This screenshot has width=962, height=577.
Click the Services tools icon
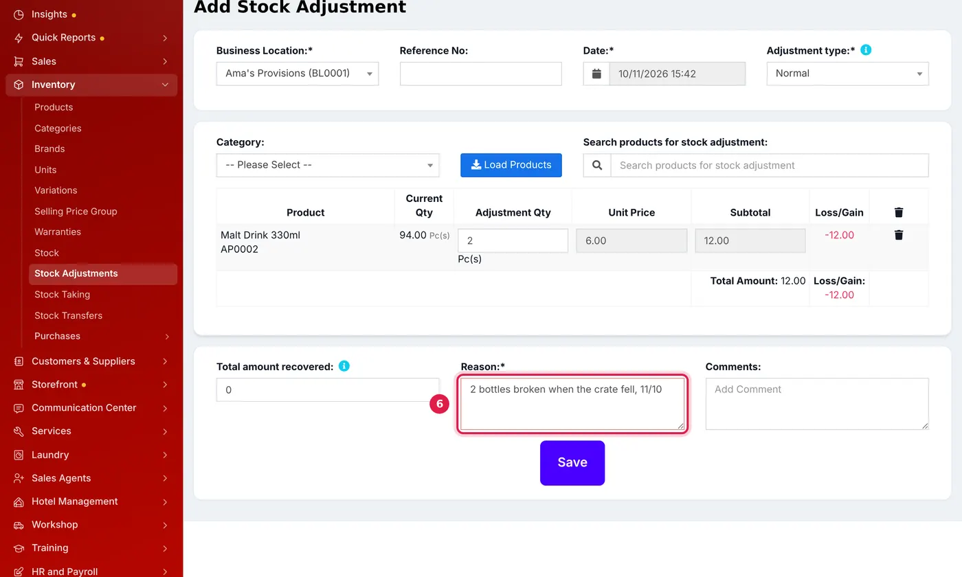pyautogui.click(x=19, y=431)
